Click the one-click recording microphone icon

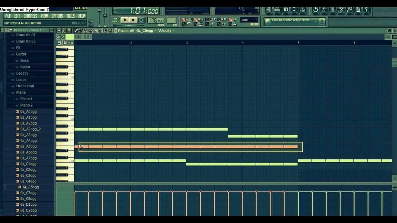(x=349, y=10)
